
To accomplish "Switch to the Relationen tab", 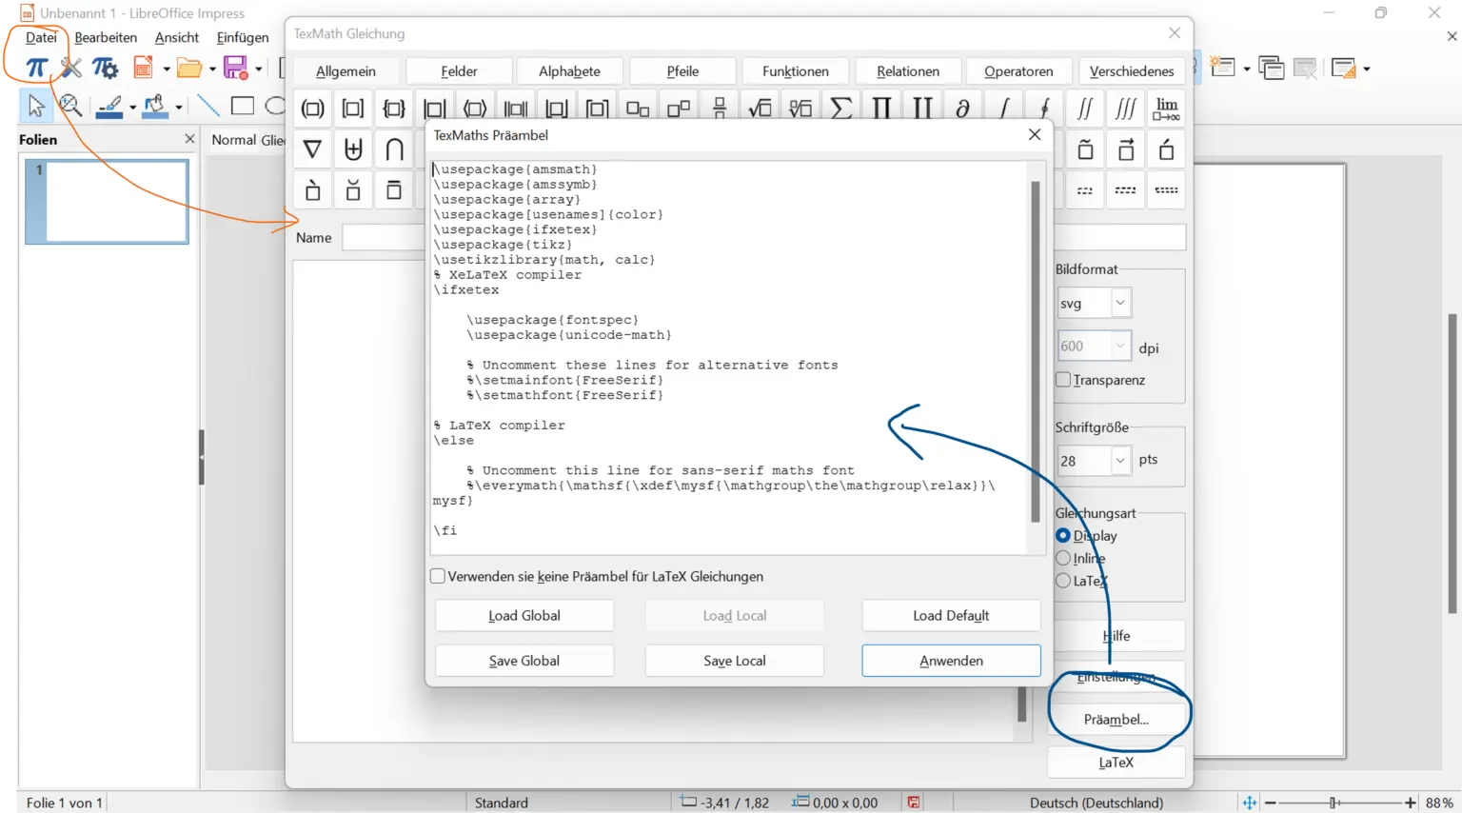I will pyautogui.click(x=908, y=71).
